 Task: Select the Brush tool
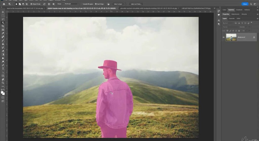(3, 40)
